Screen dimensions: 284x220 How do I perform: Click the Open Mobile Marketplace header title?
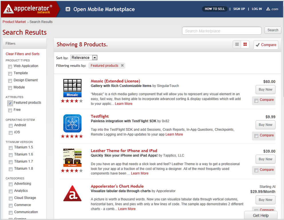(104, 9)
